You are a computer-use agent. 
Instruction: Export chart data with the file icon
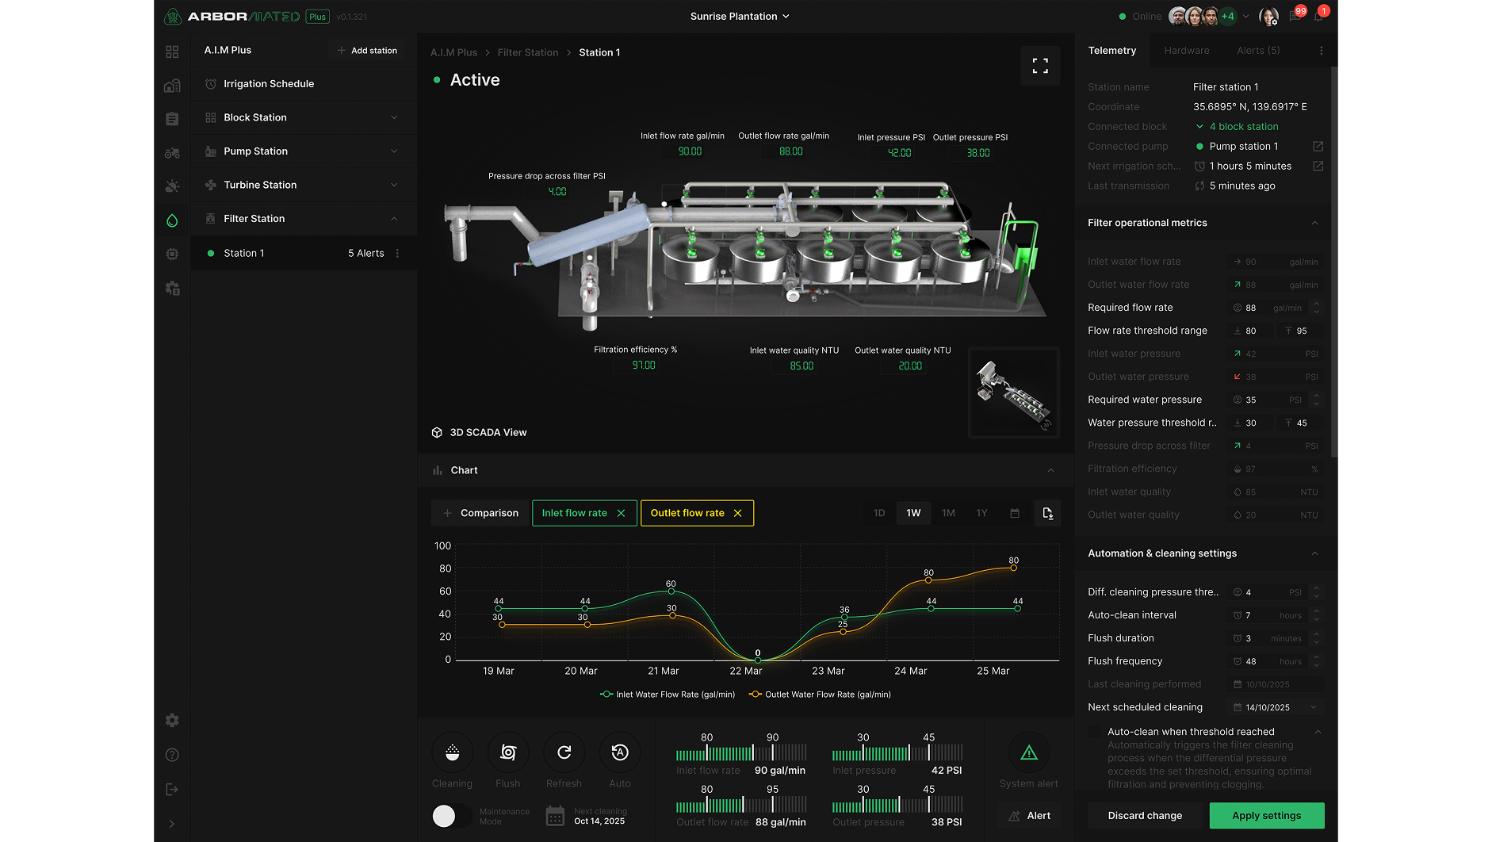[1047, 513]
